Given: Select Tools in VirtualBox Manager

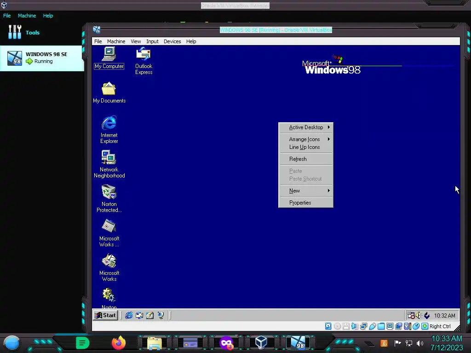Looking at the screenshot, I should 24,33.
